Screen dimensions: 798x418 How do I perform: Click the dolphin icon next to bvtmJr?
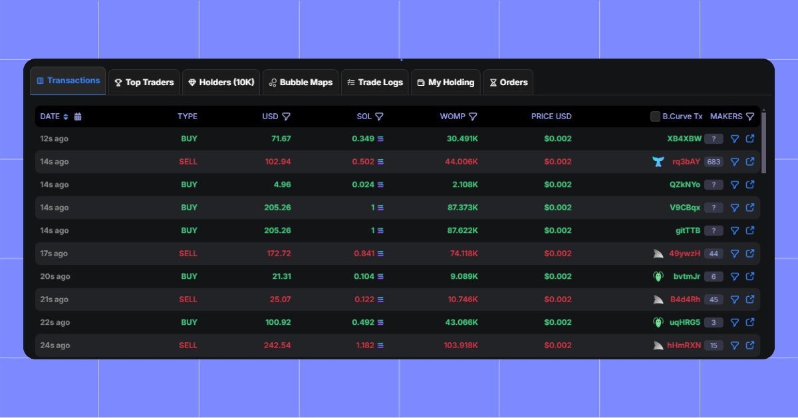[x=657, y=276]
